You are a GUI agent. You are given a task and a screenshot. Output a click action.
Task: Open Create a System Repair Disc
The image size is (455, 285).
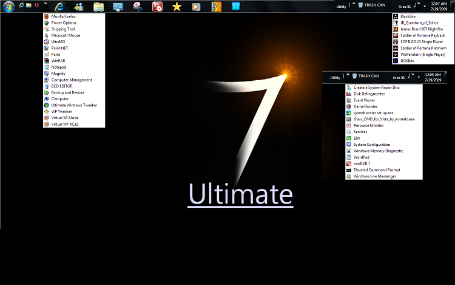pos(384,88)
